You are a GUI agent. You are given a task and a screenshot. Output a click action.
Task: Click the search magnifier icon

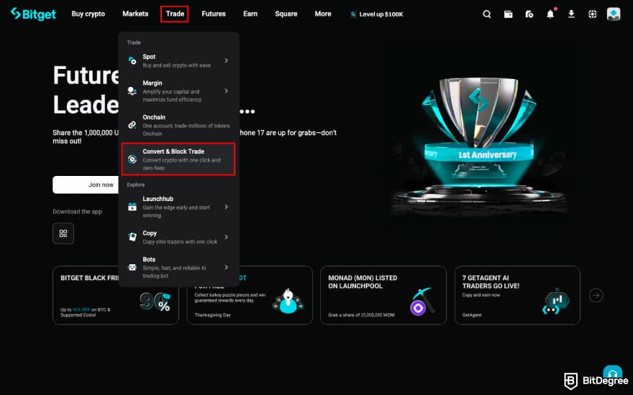tap(487, 14)
